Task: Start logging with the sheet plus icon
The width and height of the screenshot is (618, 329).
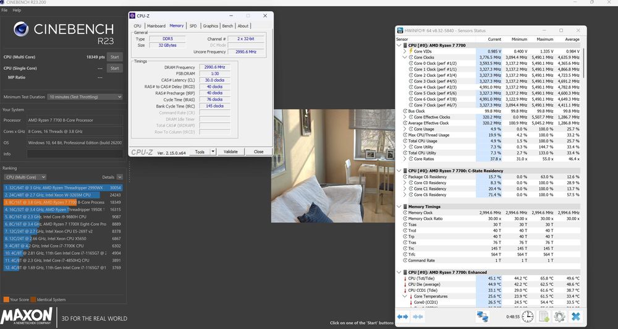Action: (x=544, y=317)
